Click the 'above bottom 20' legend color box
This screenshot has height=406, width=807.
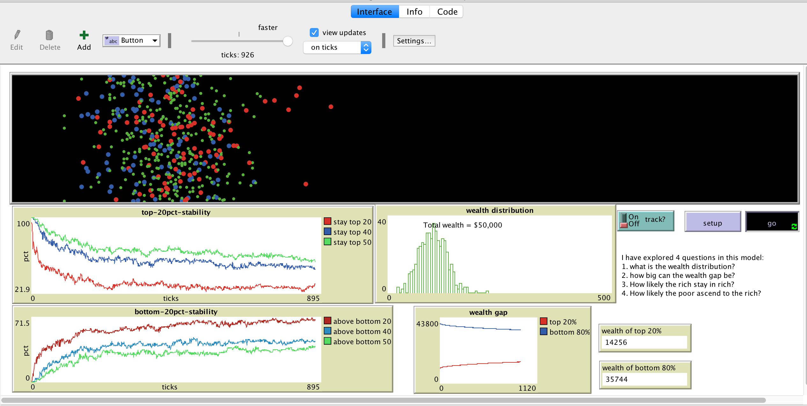tap(327, 321)
